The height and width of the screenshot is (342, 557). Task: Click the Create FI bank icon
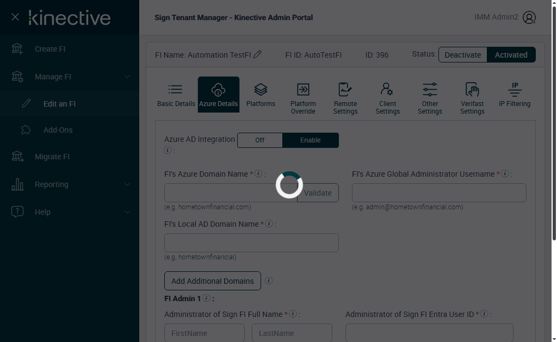point(17,49)
